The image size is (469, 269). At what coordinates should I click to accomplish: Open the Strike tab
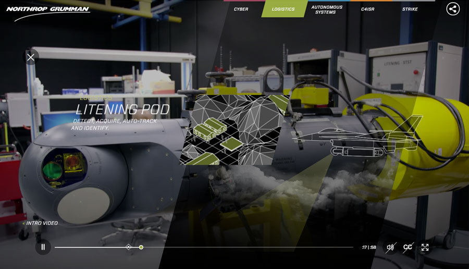coord(410,9)
